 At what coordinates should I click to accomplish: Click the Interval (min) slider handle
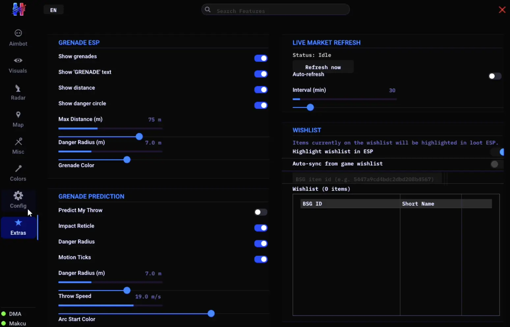point(310,107)
